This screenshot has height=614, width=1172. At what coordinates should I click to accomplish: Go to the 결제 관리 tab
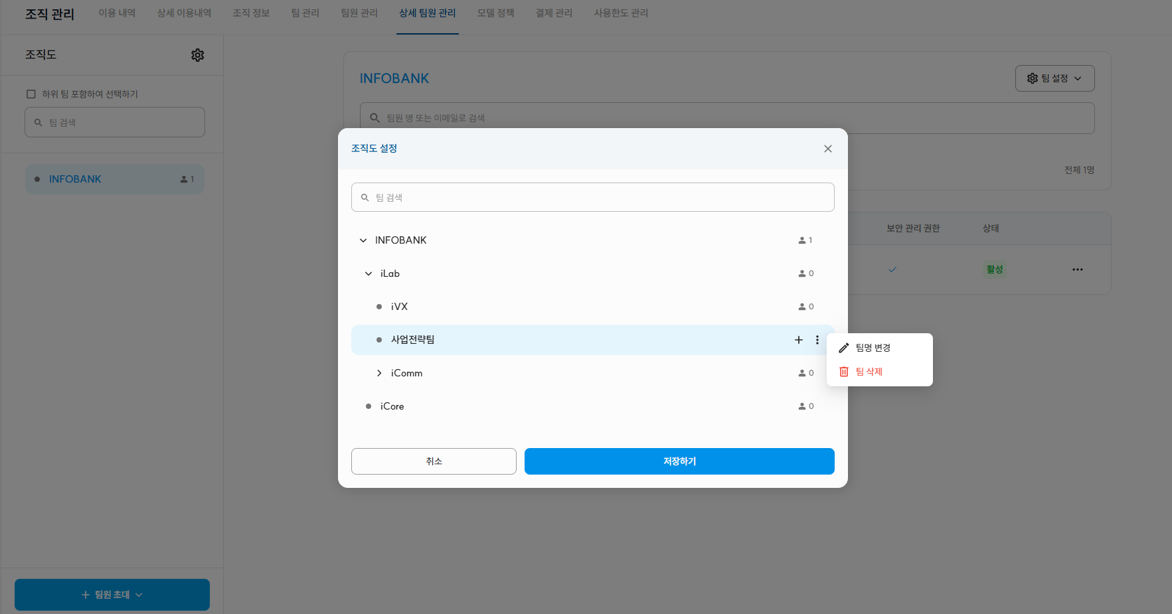[554, 13]
